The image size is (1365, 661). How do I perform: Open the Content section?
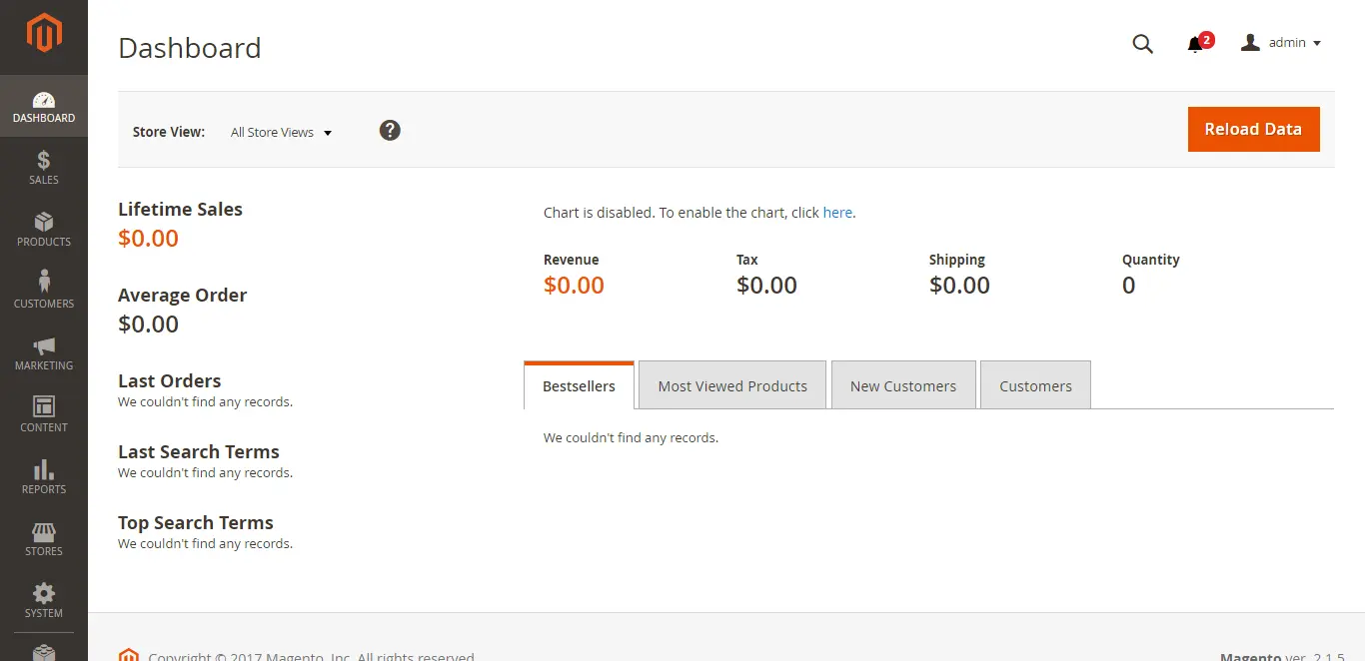click(43, 414)
